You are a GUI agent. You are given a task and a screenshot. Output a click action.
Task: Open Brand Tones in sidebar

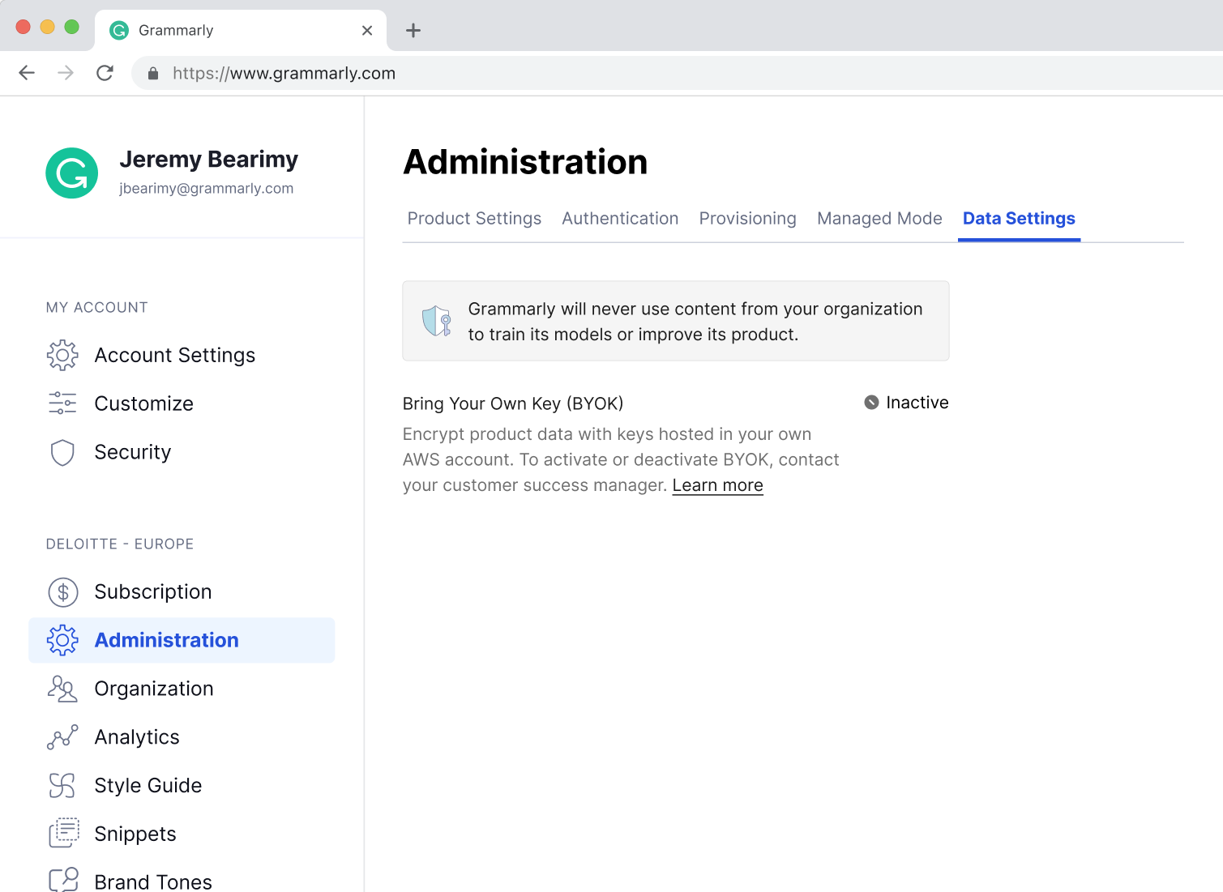pos(152,881)
